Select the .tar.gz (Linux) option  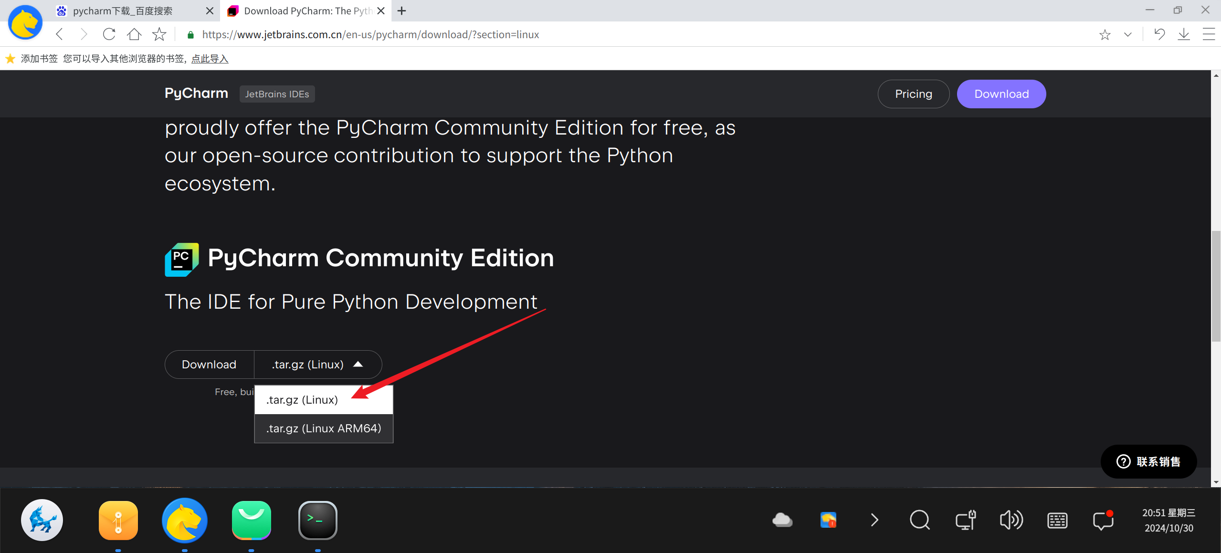coord(324,400)
